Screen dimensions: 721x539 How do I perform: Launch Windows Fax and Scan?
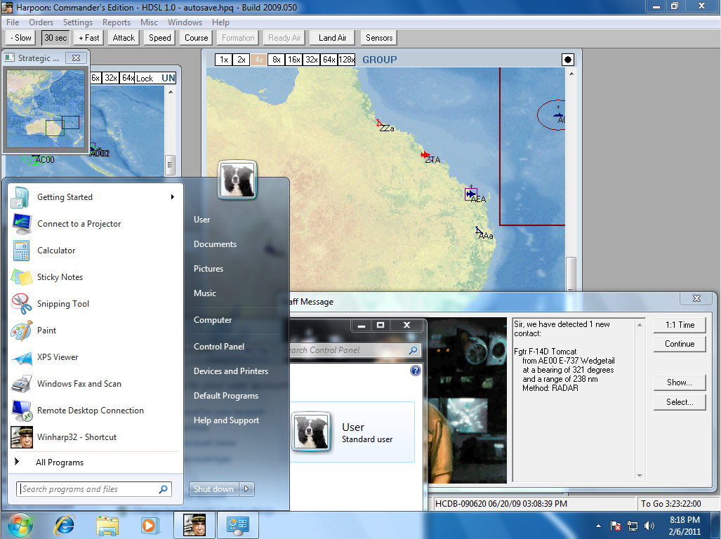click(94, 384)
